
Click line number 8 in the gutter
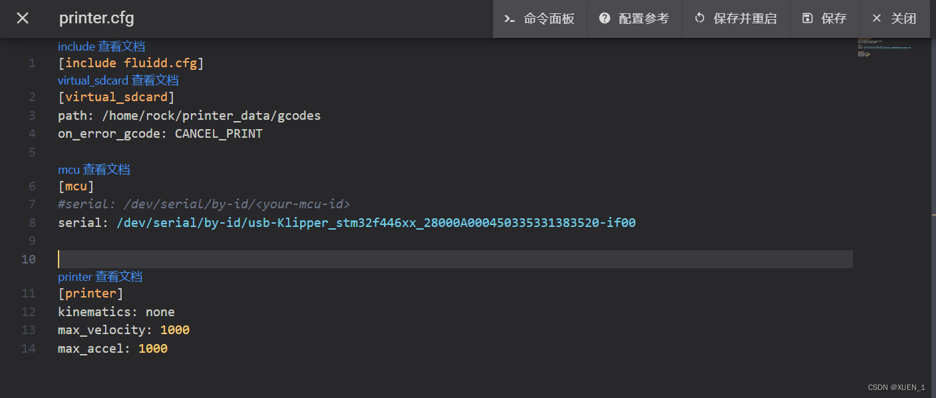pos(31,222)
